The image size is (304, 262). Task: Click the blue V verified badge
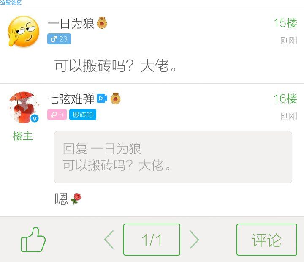(x=35, y=118)
